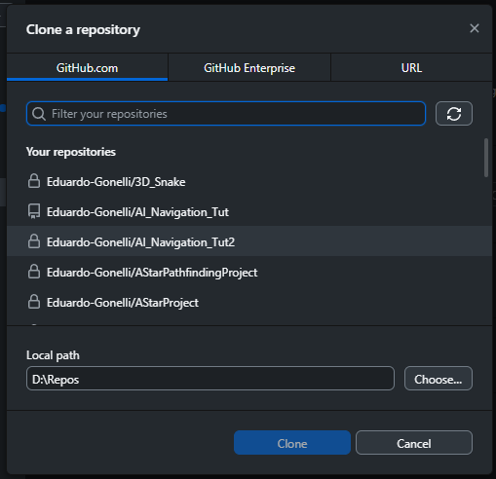Click the repository list scrollbar thumb
This screenshot has width=496, height=479.
486,158
